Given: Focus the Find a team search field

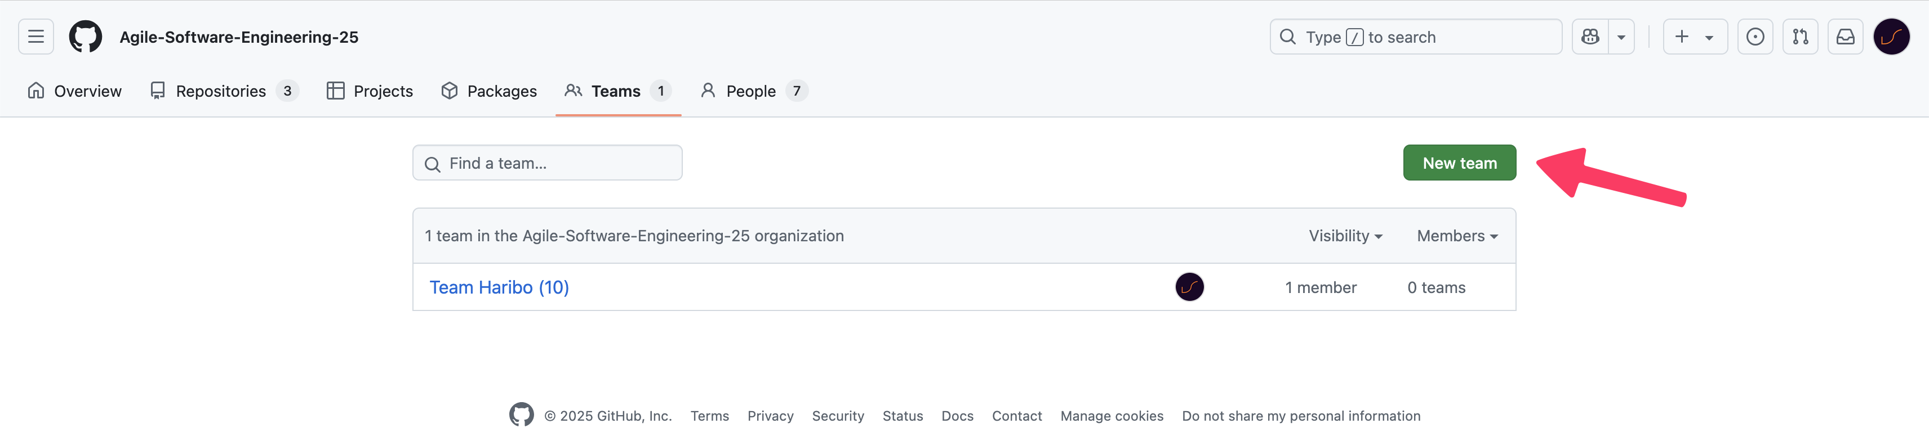Looking at the screenshot, I should 548,163.
